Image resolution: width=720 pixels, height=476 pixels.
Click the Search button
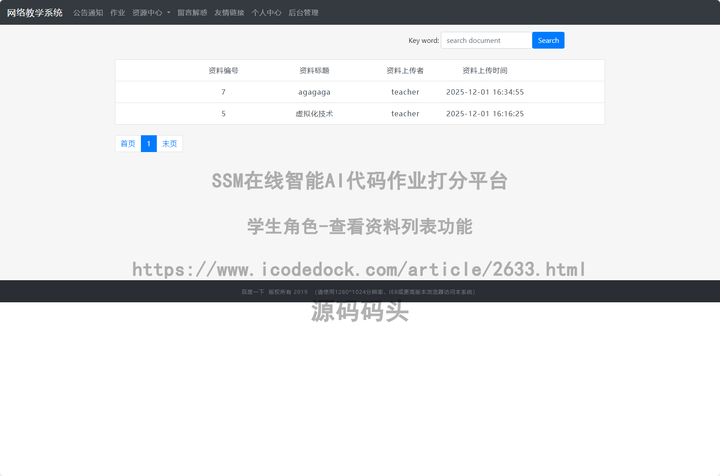tap(548, 40)
